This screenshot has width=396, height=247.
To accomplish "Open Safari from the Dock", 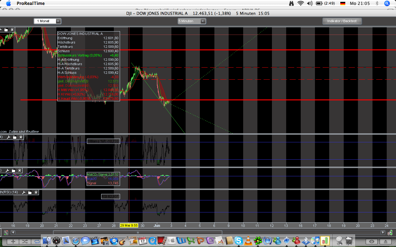I will click(x=75, y=241).
